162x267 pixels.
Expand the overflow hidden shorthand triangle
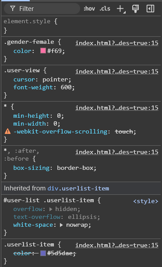coord(51,209)
